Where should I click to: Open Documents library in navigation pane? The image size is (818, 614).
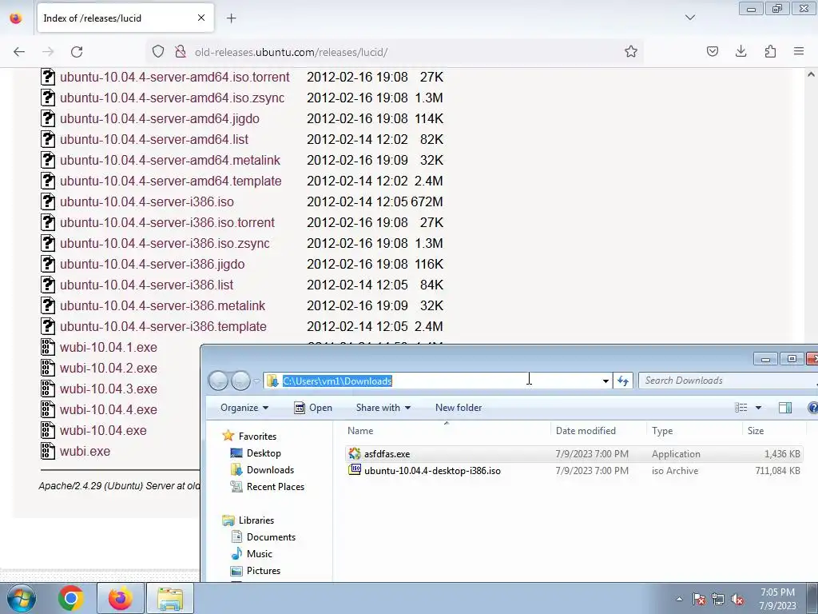point(271,536)
